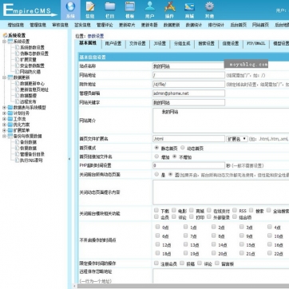Check the 注册会员 restricted operation checkbox
This screenshot has height=289, width=289.
pos(156,263)
